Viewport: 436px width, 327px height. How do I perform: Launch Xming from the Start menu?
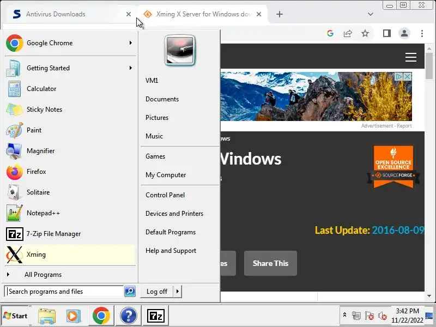(x=70, y=255)
